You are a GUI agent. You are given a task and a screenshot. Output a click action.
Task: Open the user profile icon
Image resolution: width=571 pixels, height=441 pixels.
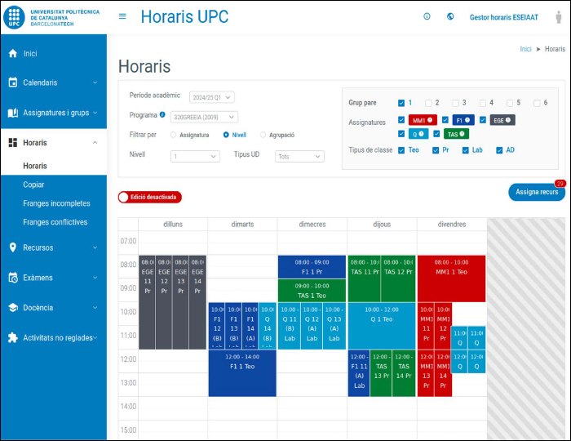pos(557,16)
